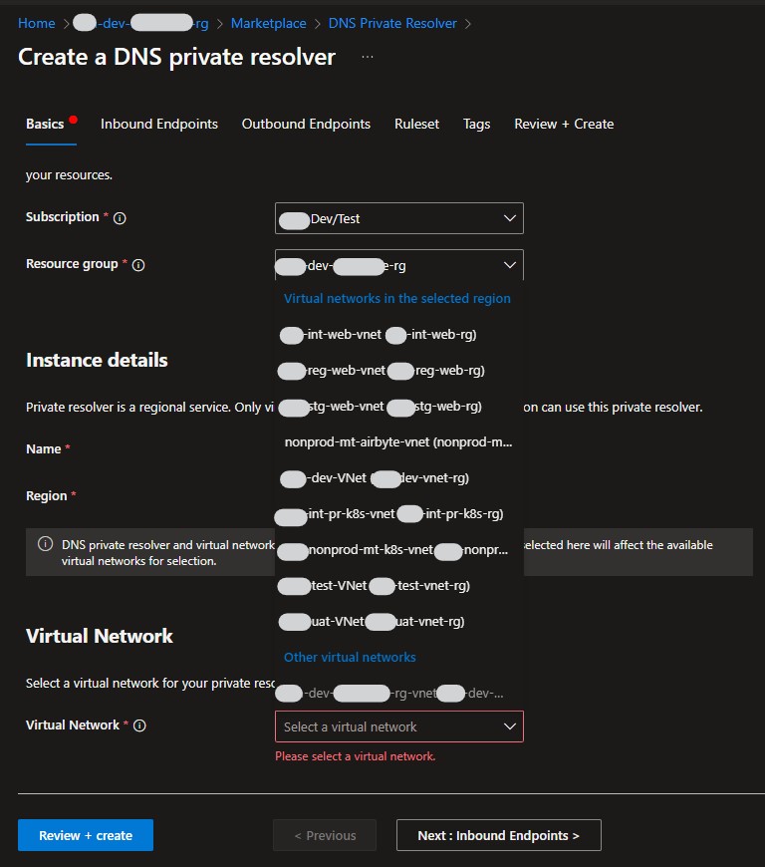Click the Home breadcrumb link
This screenshot has height=867, width=765.
[x=36, y=22]
